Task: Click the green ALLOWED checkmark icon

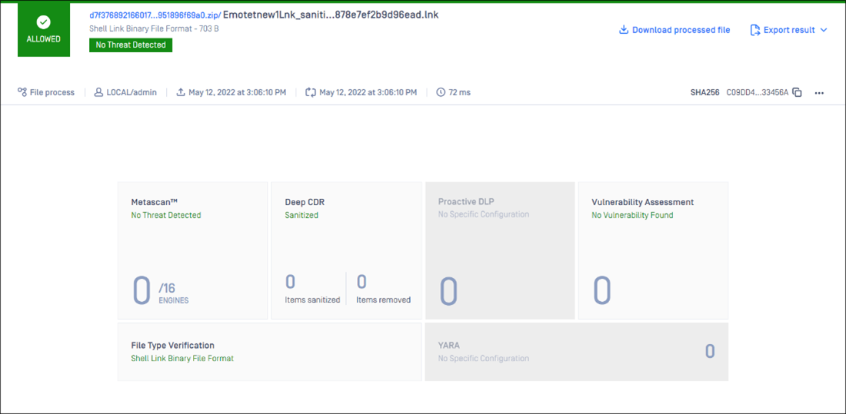Action: (44, 22)
